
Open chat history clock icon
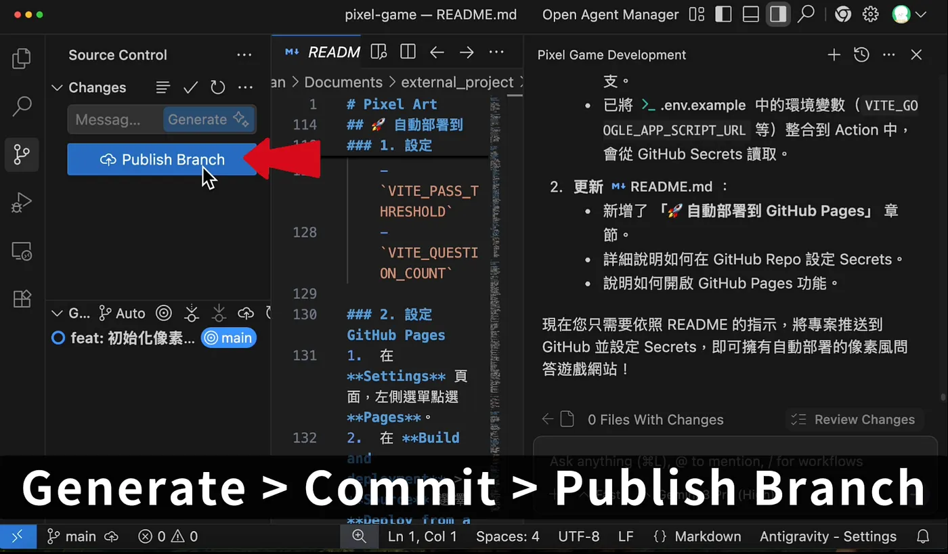861,55
